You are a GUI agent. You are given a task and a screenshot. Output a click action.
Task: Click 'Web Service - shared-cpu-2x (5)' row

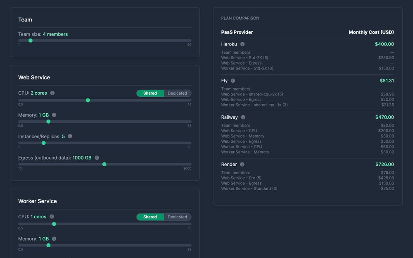(x=308, y=94)
